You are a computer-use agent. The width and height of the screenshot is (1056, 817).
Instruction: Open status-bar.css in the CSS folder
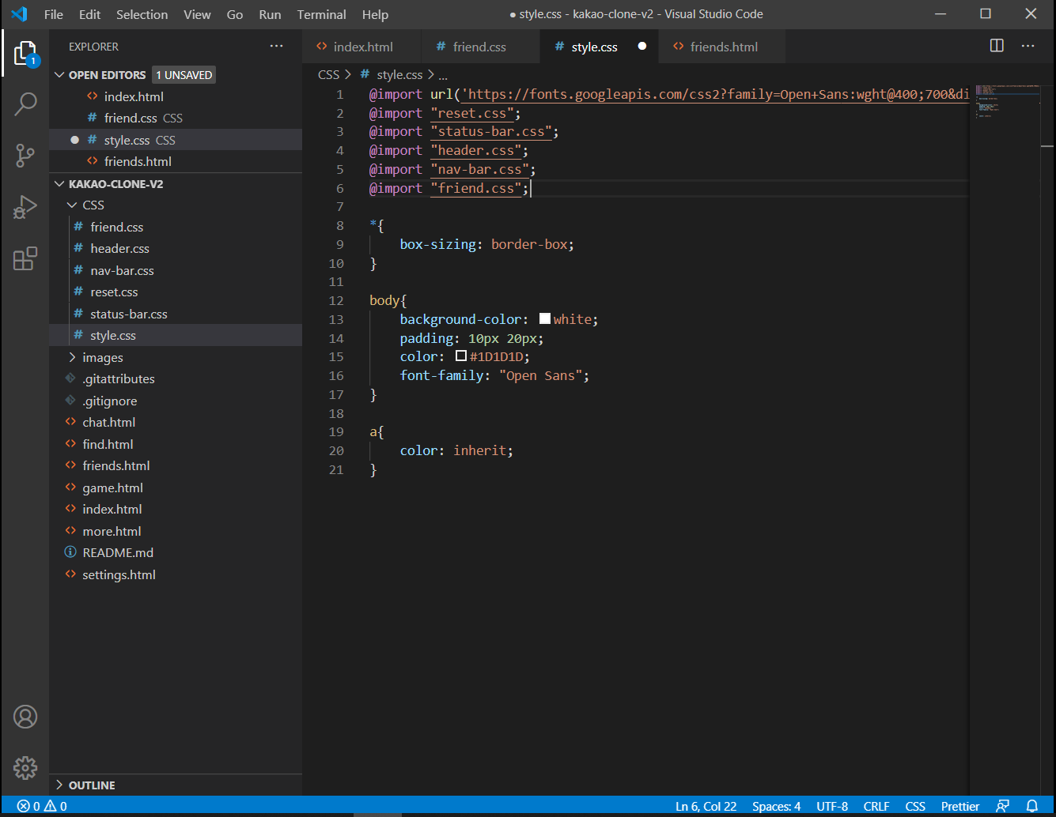point(176,314)
